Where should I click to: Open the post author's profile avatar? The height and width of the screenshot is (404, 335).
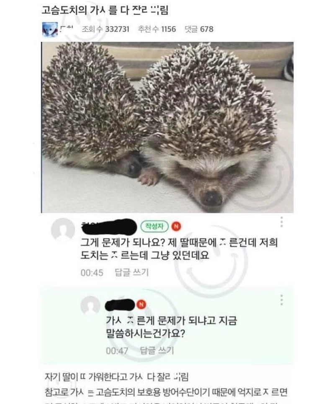(50, 29)
